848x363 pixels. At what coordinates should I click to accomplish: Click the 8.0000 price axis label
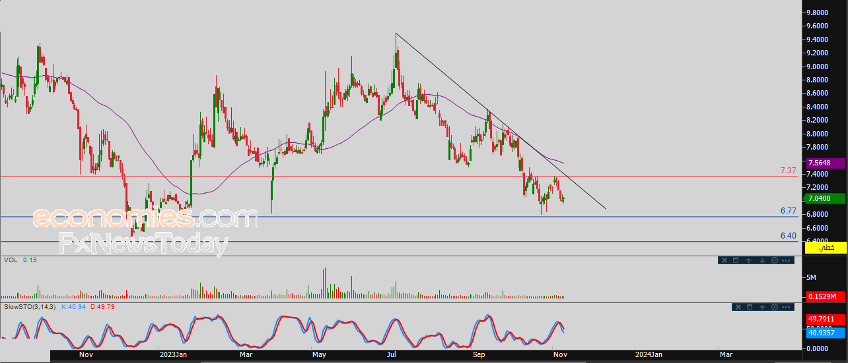817,134
